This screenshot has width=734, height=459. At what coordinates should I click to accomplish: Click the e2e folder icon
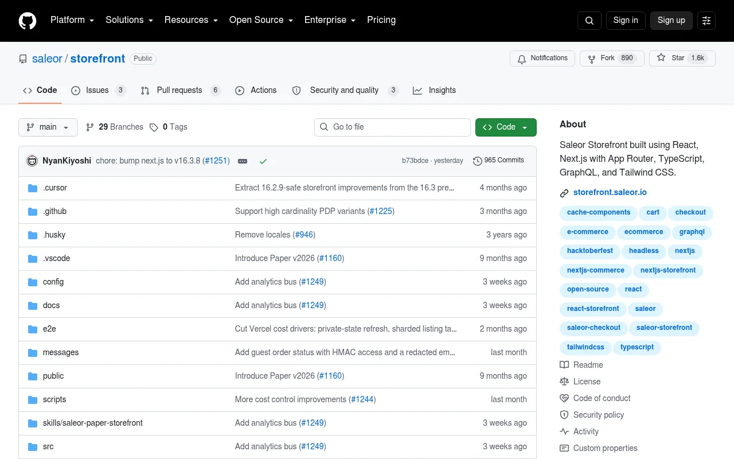[33, 329]
